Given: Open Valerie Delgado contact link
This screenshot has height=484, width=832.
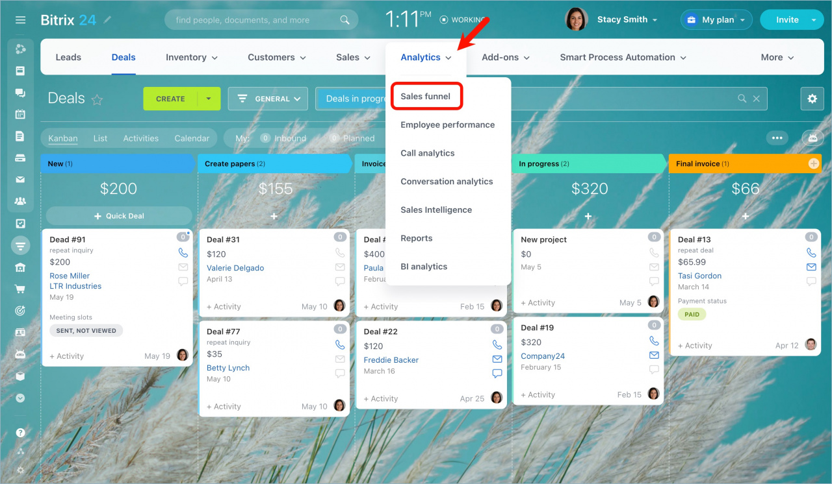Looking at the screenshot, I should tap(235, 268).
